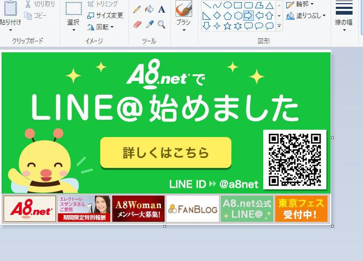Select the Polygon shape
Image resolution: width=363 pixels, height=261 pixels.
pyautogui.click(x=259, y=5)
